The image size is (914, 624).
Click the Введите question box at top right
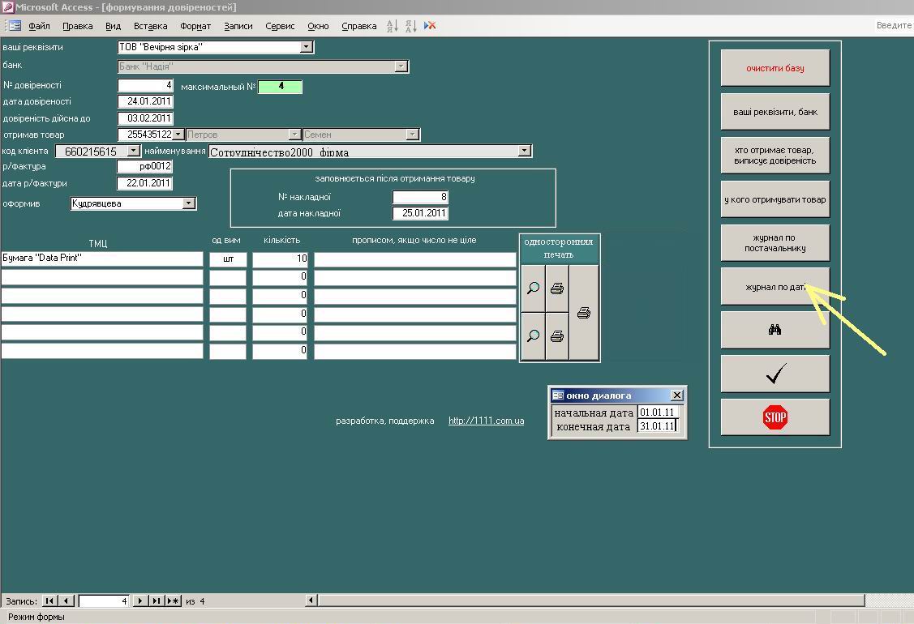(895, 26)
